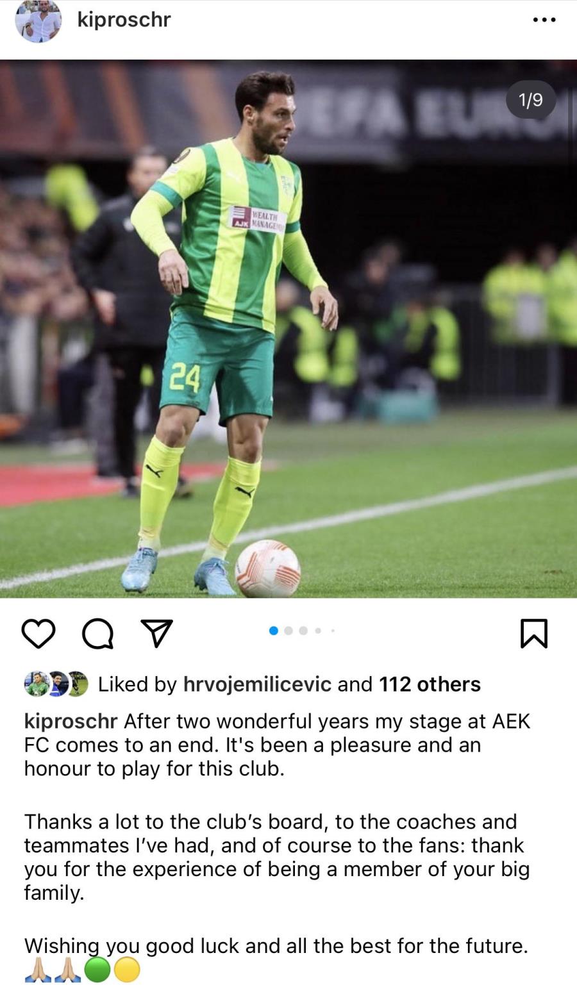Share post using the paper plane icon

pyautogui.click(x=157, y=633)
